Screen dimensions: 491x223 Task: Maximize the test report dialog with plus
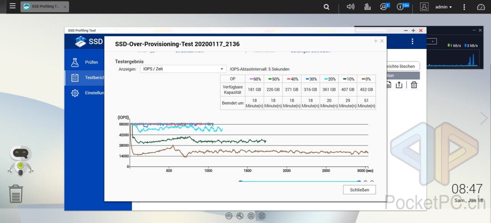(x=376, y=41)
